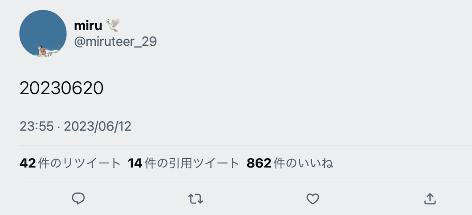The width and height of the screenshot is (472, 215).
Task: Open miru's profile via display name
Action: click(x=88, y=26)
